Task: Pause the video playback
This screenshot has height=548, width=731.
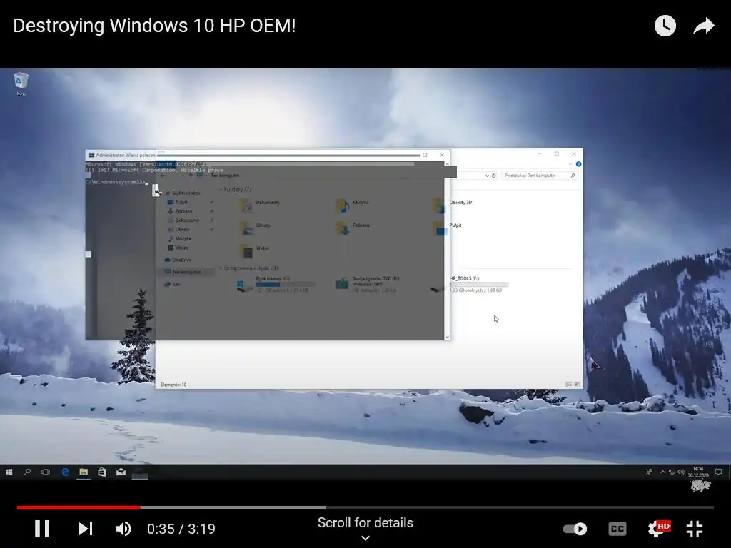Action: click(x=42, y=529)
